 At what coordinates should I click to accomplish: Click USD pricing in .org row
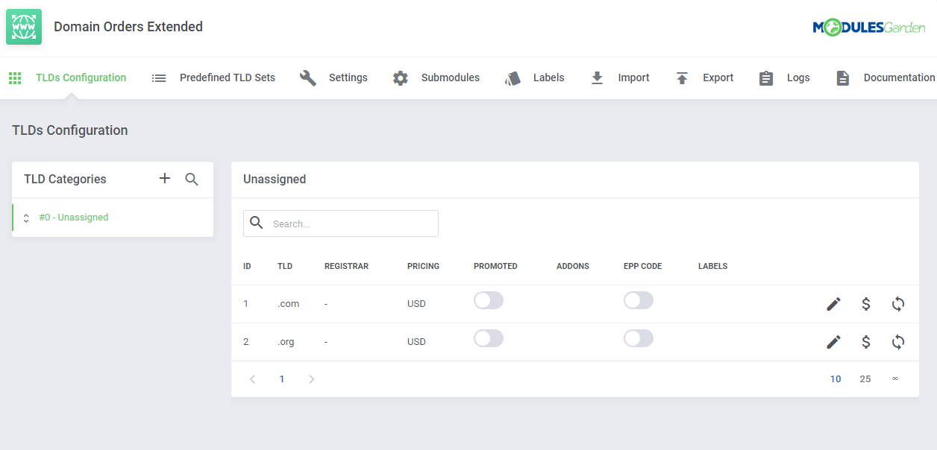[x=416, y=342]
